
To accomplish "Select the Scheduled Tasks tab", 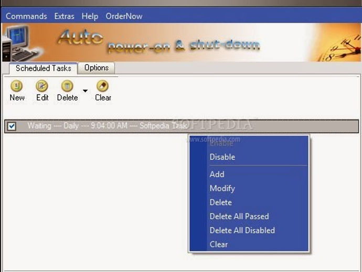I will tap(44, 68).
